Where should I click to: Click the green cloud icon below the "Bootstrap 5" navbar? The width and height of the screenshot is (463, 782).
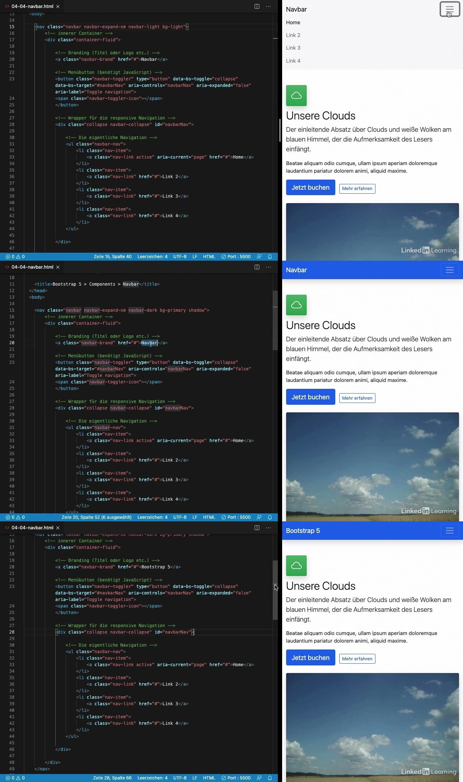click(296, 566)
